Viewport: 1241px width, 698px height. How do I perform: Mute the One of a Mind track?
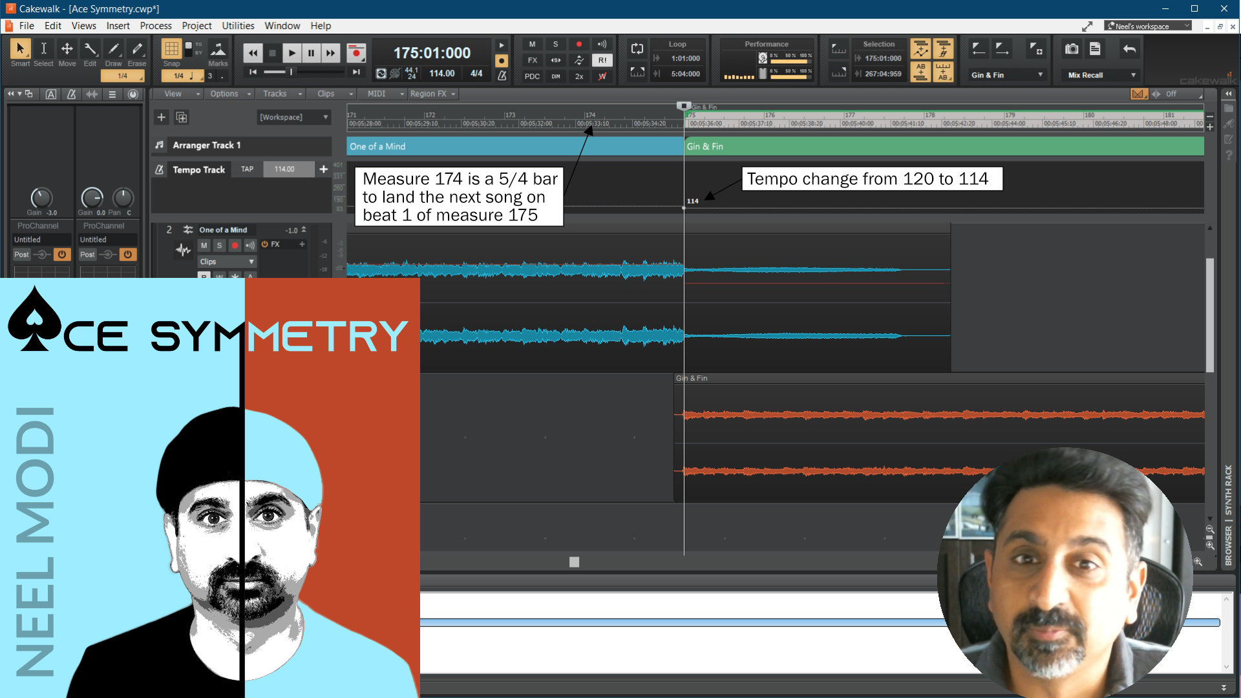[204, 245]
